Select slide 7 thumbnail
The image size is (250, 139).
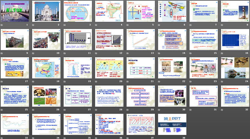204,11
